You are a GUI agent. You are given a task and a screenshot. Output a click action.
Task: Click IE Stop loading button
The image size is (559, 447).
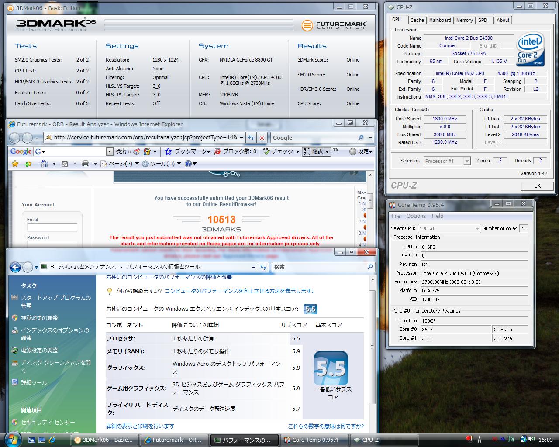pyautogui.click(x=262, y=138)
